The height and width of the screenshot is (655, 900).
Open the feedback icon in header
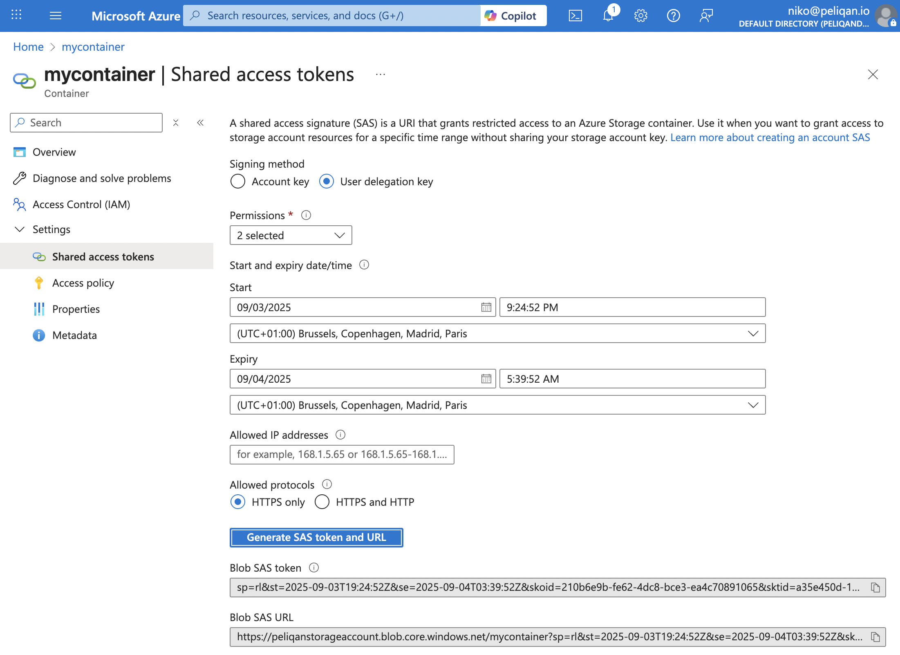tap(706, 16)
